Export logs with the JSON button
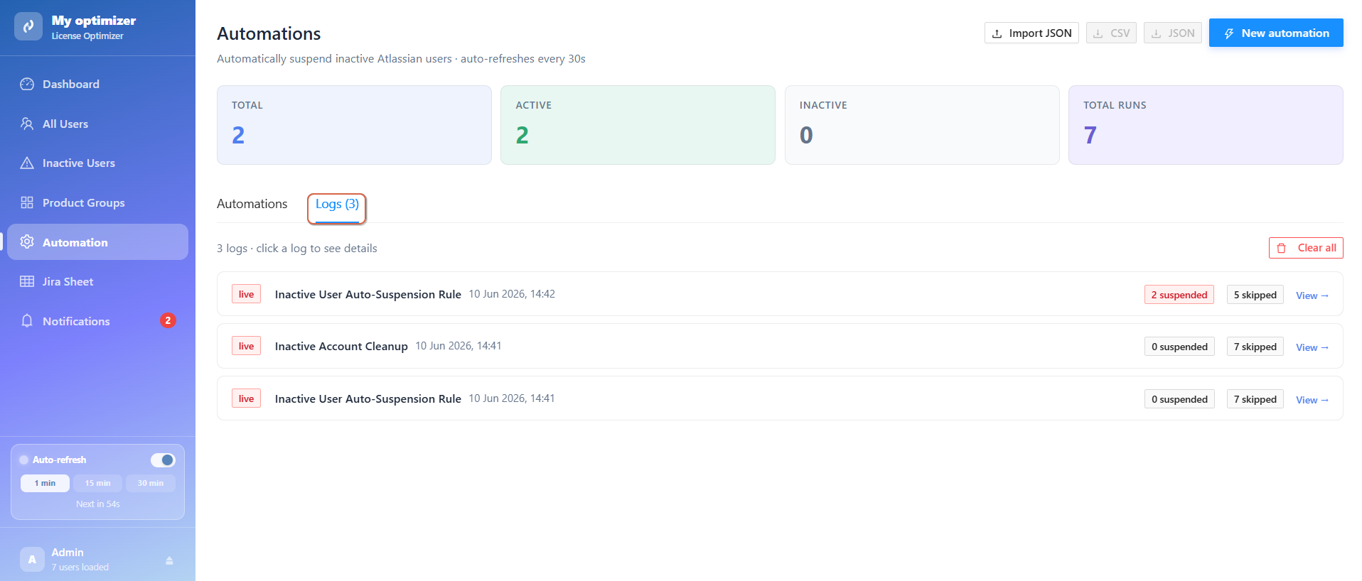The image size is (1362, 581). (x=1173, y=33)
